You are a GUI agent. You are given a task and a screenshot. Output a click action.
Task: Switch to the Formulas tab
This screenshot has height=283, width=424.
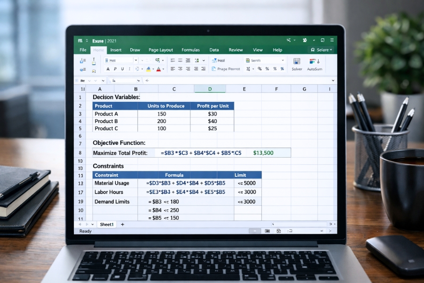(x=191, y=50)
